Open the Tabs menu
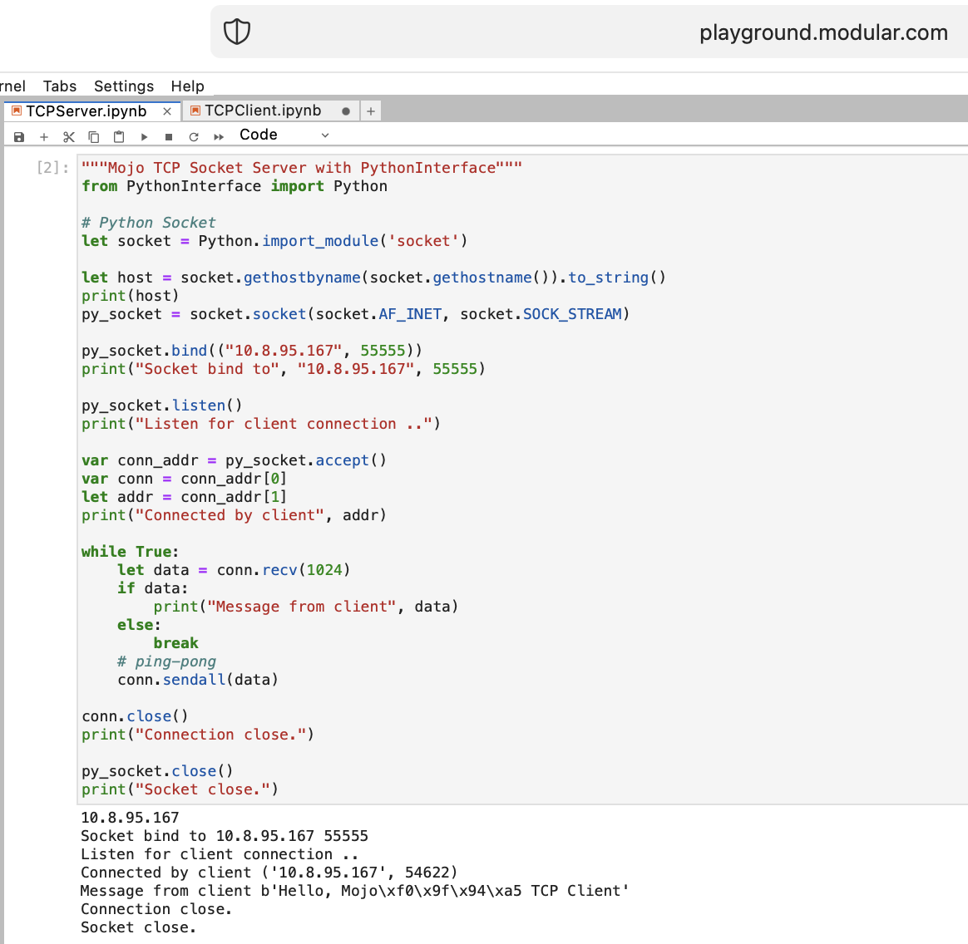Viewport: 968px width, 944px height. [x=60, y=86]
